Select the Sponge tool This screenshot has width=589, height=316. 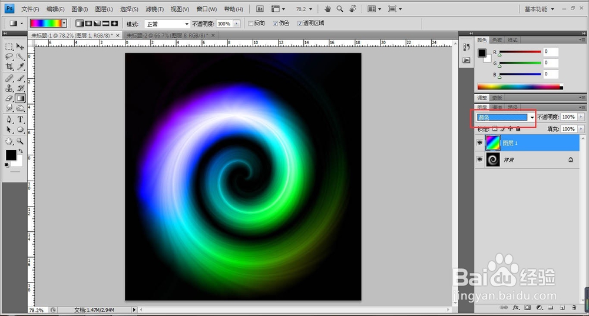20,108
